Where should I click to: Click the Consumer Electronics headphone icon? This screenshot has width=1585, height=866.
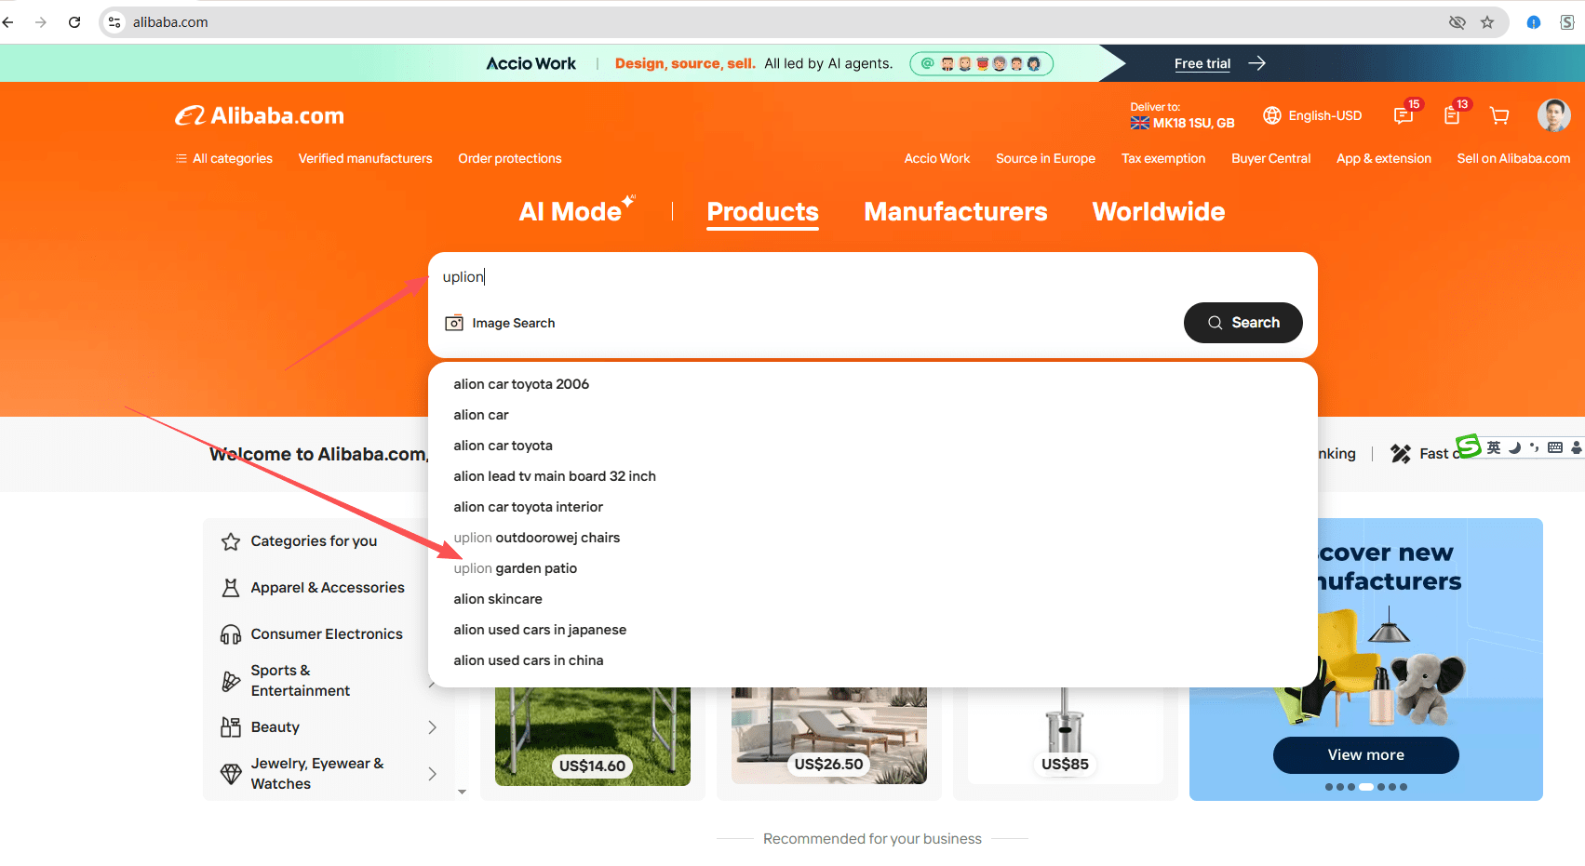pos(231,634)
